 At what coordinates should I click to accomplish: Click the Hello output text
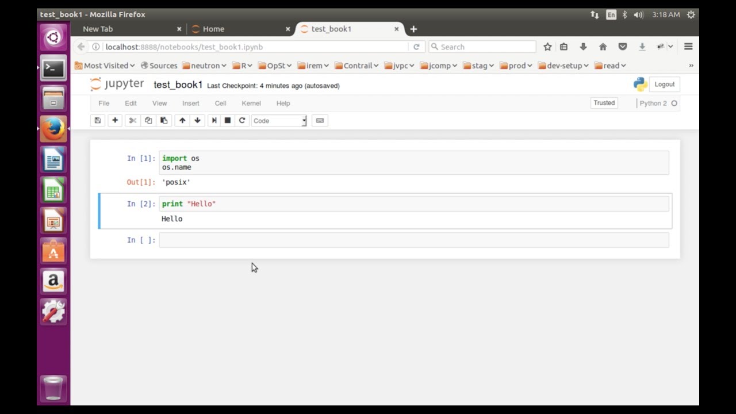tap(172, 219)
